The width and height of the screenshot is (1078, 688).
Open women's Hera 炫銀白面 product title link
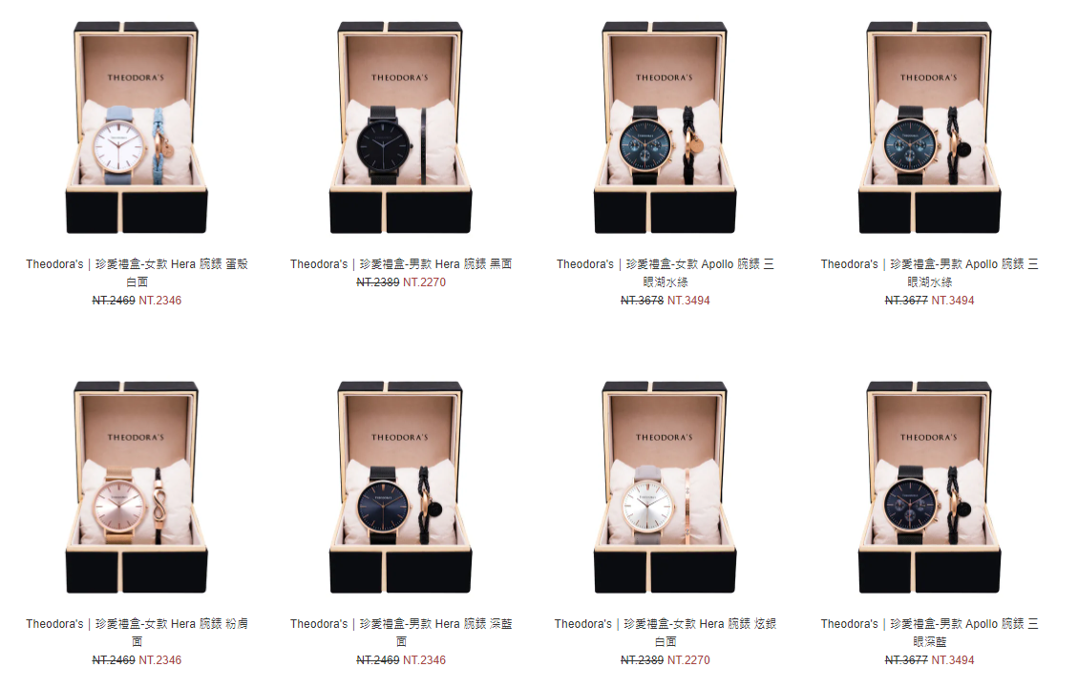point(665,633)
